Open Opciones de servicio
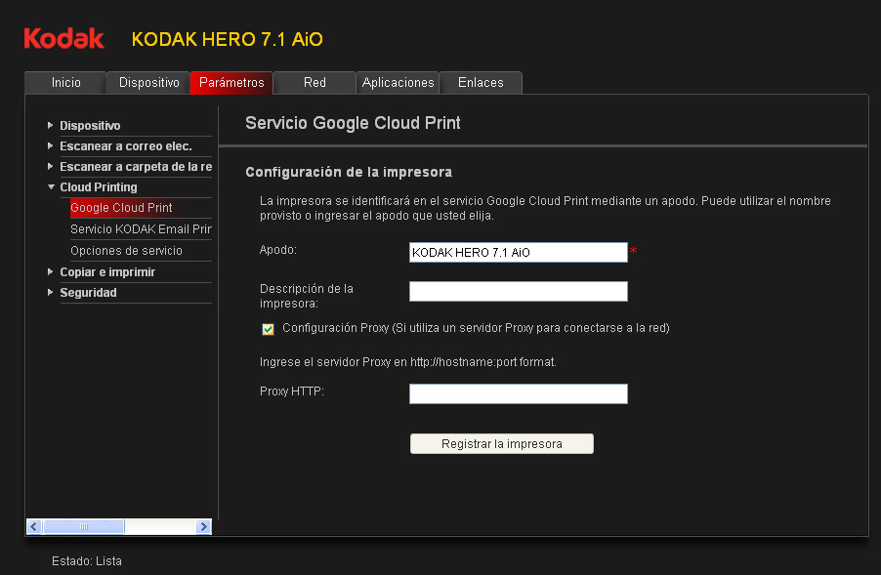Viewport: 881px width, 575px height. pyautogui.click(x=126, y=251)
